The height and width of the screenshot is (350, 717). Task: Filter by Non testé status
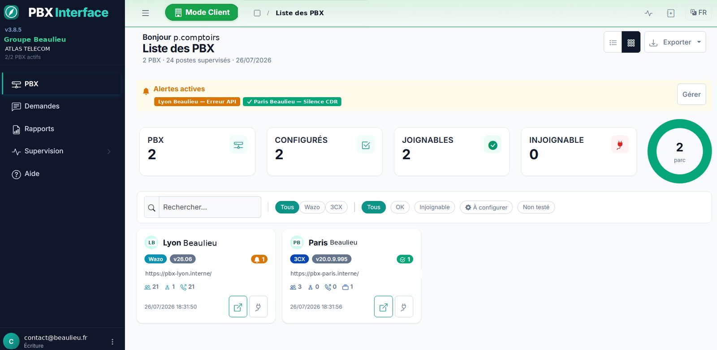point(536,207)
